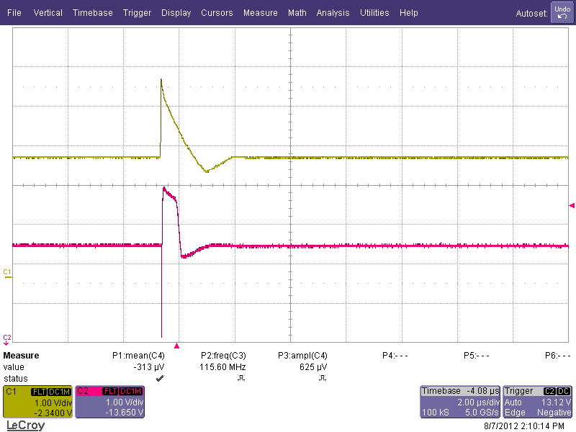Select the trigger level arrow on right edge
This screenshot has width=576, height=432.
tap(571, 205)
